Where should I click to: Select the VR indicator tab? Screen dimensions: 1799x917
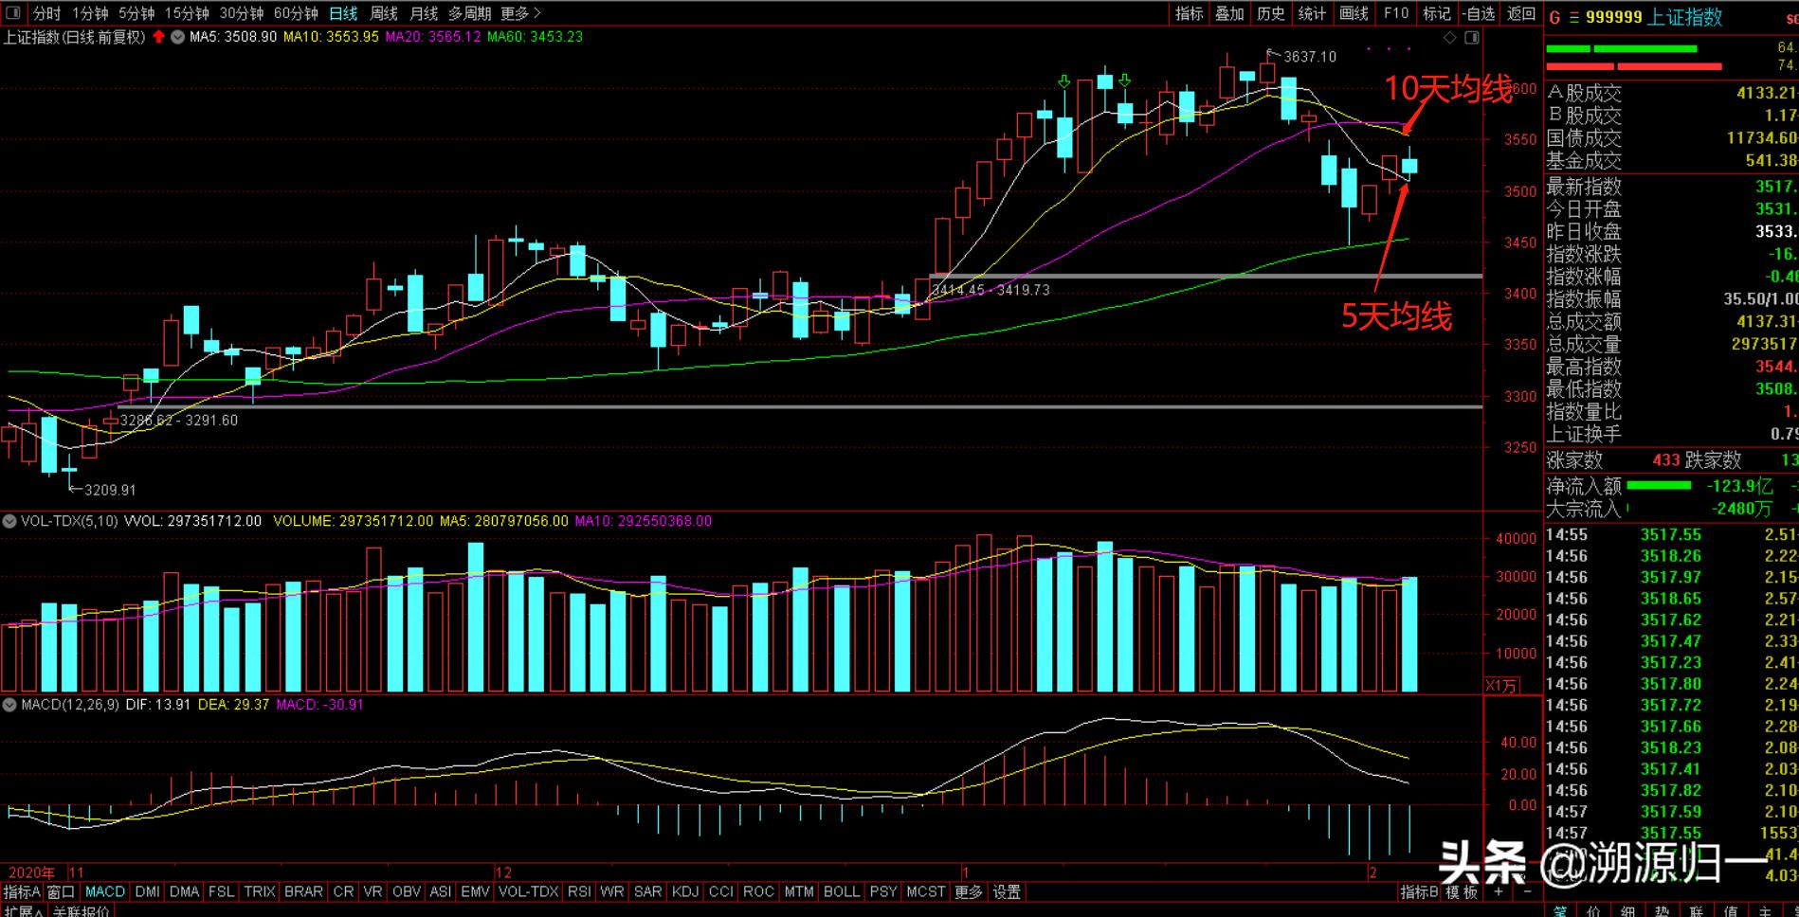tap(373, 892)
